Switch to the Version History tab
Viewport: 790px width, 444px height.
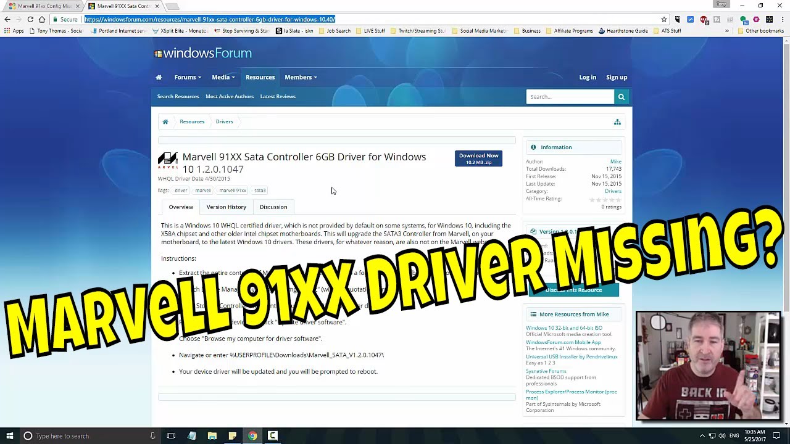click(x=227, y=207)
